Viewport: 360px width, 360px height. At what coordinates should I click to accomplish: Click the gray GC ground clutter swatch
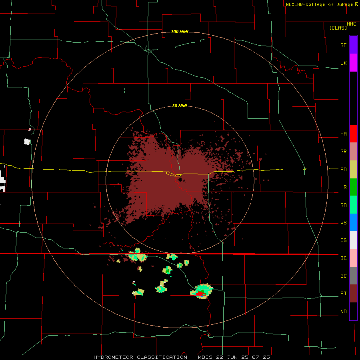[353, 276]
